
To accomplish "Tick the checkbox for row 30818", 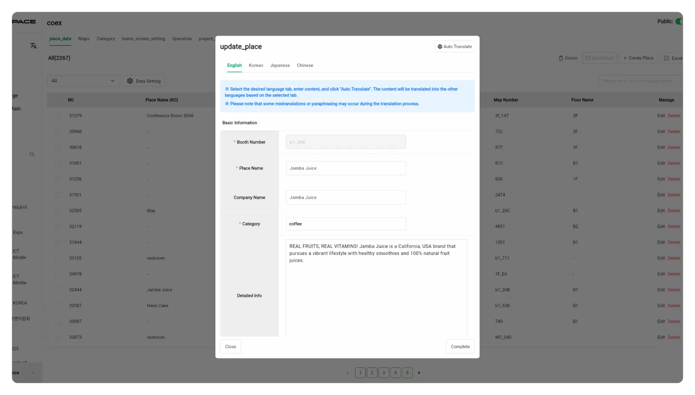I will coord(58,147).
